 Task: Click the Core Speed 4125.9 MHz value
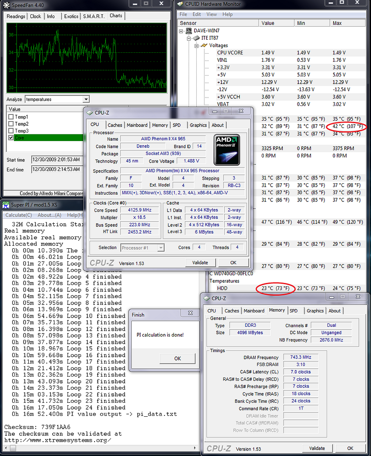tap(140, 210)
